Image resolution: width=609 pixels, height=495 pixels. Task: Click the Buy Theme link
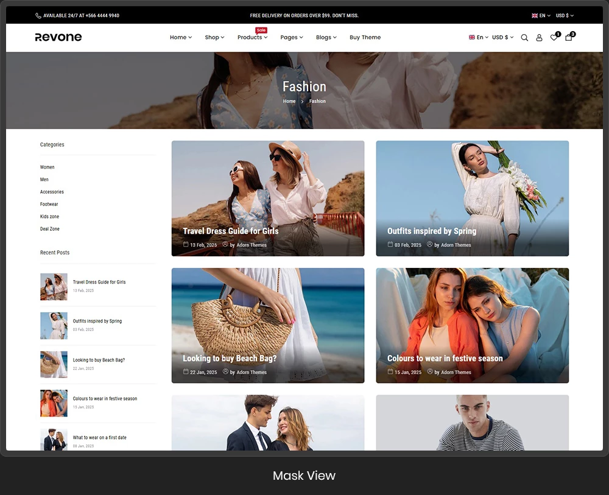(x=365, y=37)
